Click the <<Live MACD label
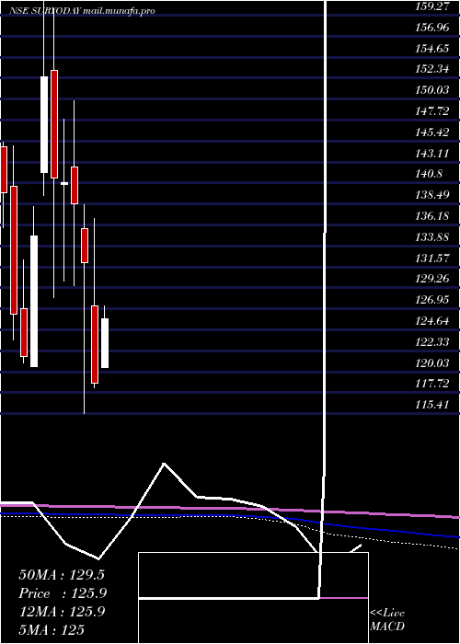The width and height of the screenshot is (460, 644). 387,619
